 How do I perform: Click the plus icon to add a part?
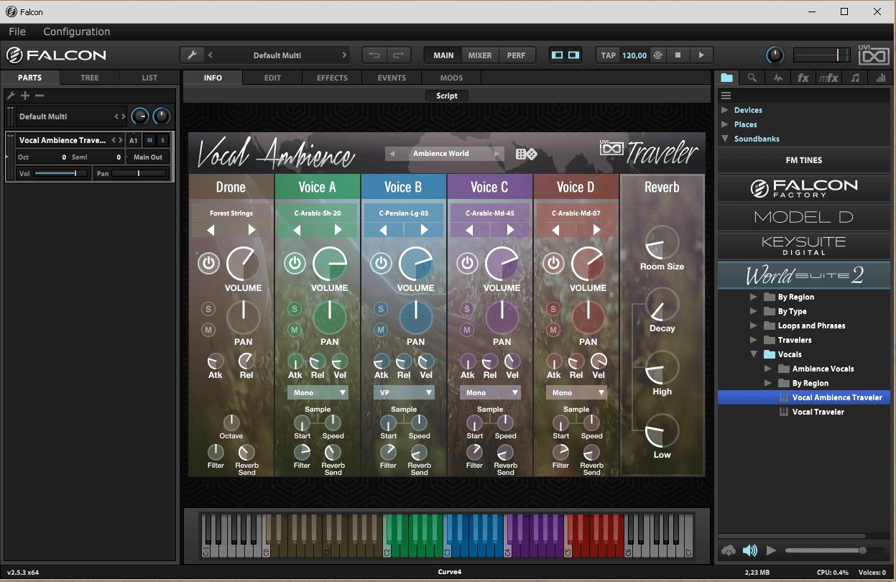point(25,96)
